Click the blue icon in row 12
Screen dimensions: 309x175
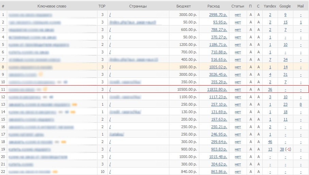pos(51,97)
